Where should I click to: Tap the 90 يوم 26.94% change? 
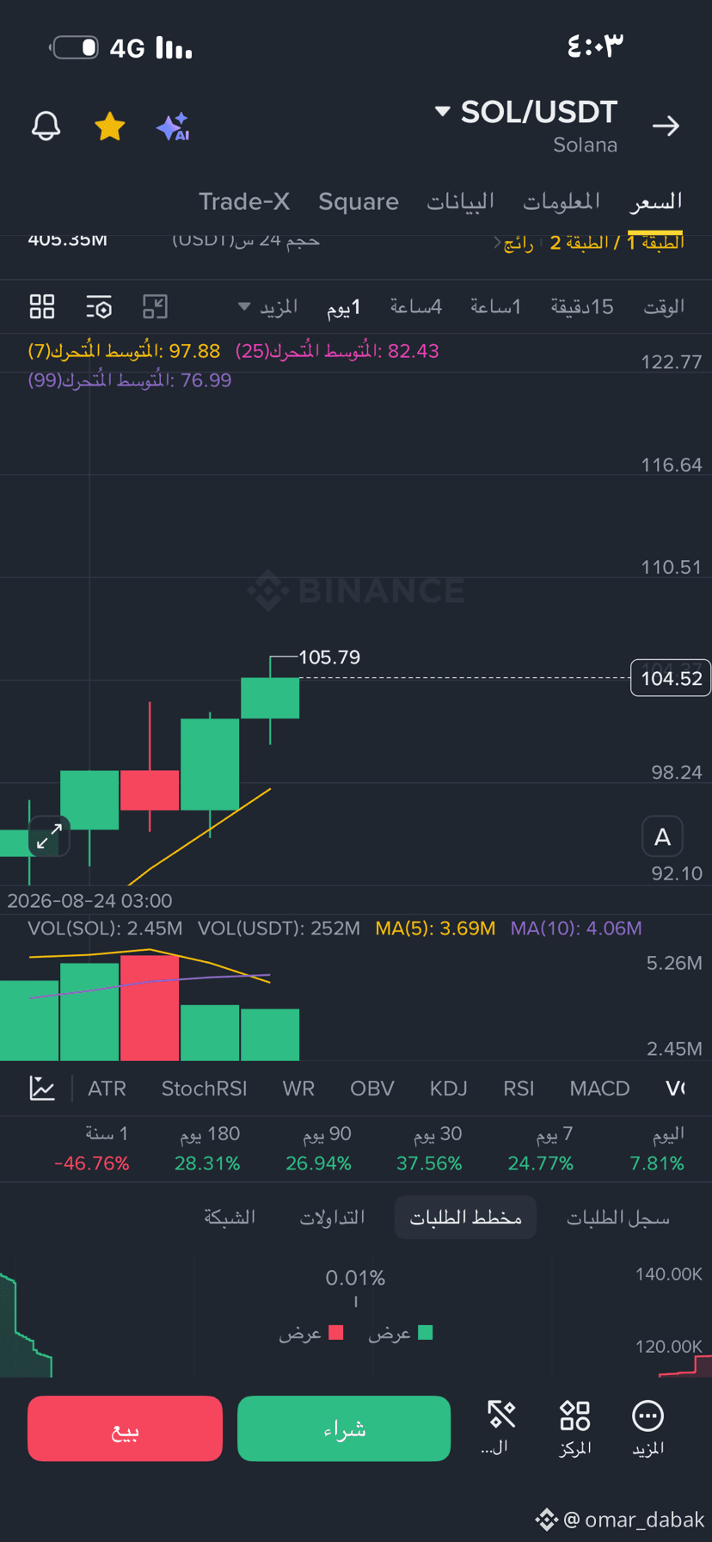pos(318,1149)
